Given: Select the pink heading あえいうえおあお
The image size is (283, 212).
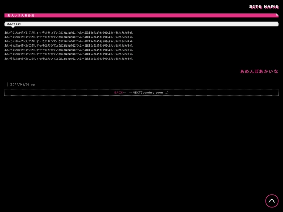Looking at the screenshot, I should click(21, 15).
